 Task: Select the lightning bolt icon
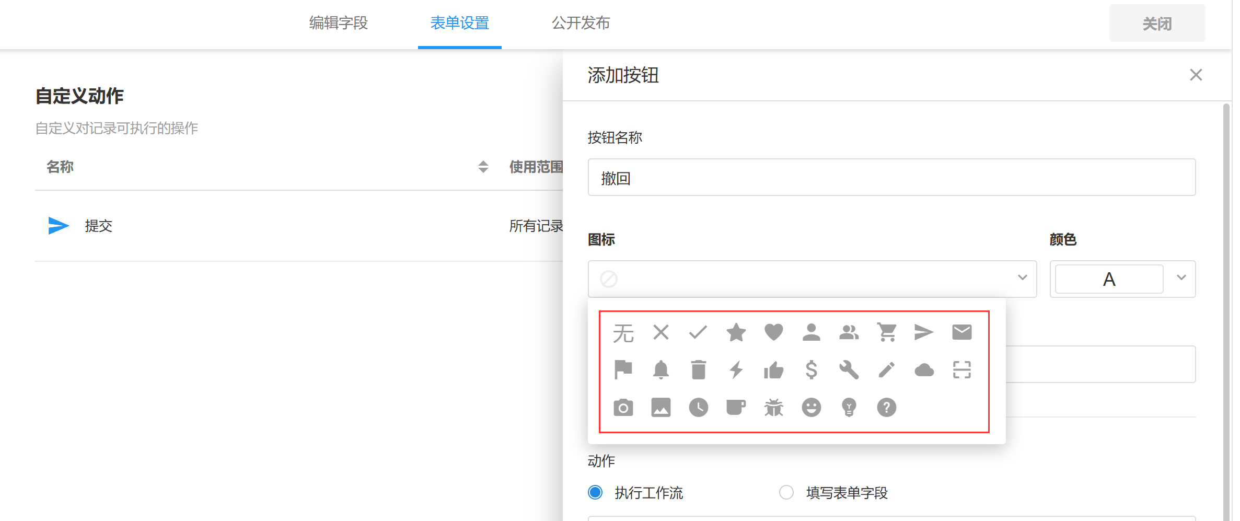pyautogui.click(x=736, y=370)
